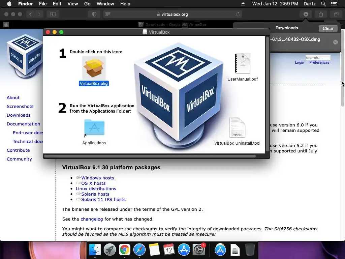Screen dimensions: 345x259
Task: Click the date and time in menu bar
Action: point(275,4)
